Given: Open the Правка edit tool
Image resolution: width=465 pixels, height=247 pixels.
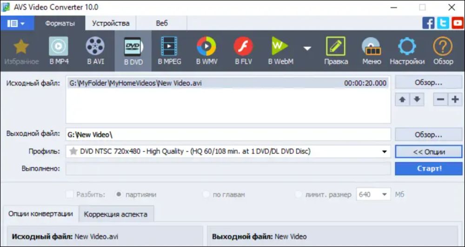Looking at the screenshot, I should (336, 46).
